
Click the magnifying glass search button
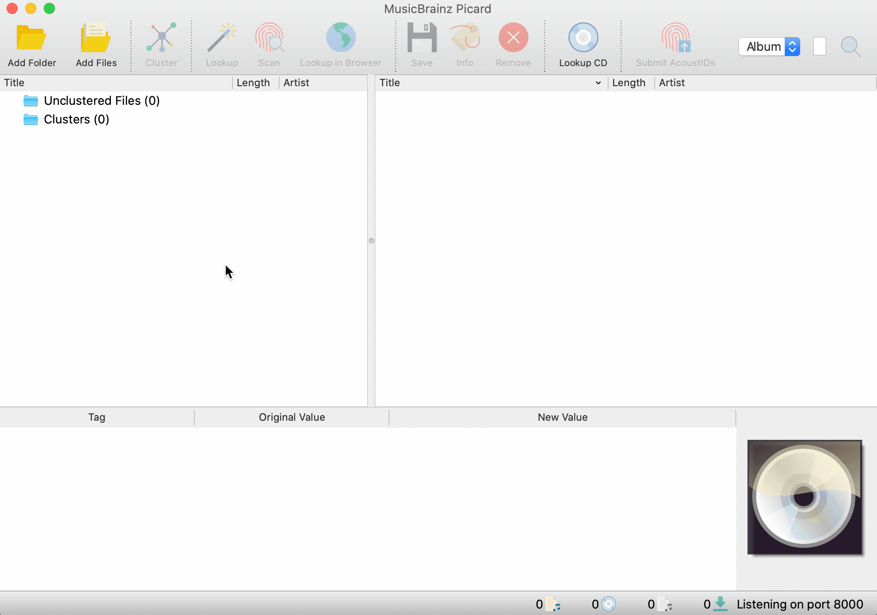point(850,47)
